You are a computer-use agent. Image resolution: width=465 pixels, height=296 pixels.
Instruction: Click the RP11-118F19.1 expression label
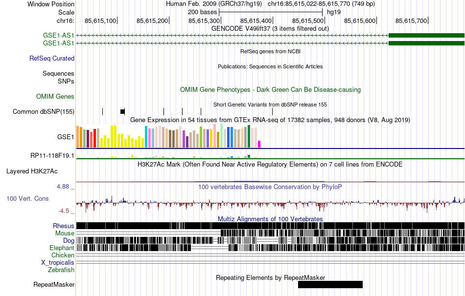pyautogui.click(x=52, y=156)
